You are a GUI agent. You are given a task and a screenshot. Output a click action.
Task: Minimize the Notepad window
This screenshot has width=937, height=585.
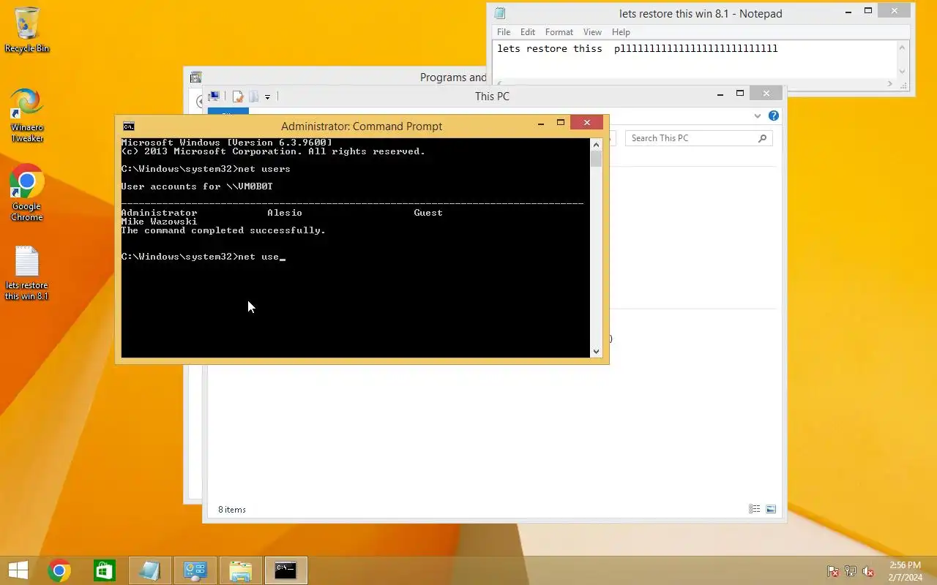tap(848, 10)
